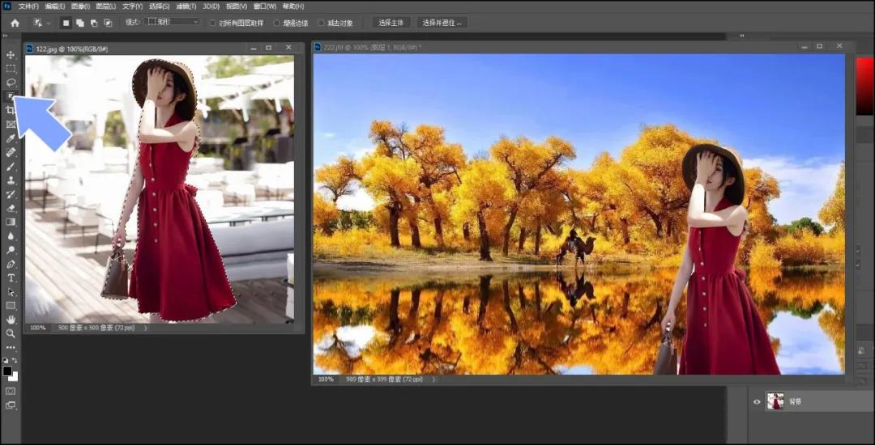Select the Gradient tool
The width and height of the screenshot is (875, 445).
tap(11, 222)
